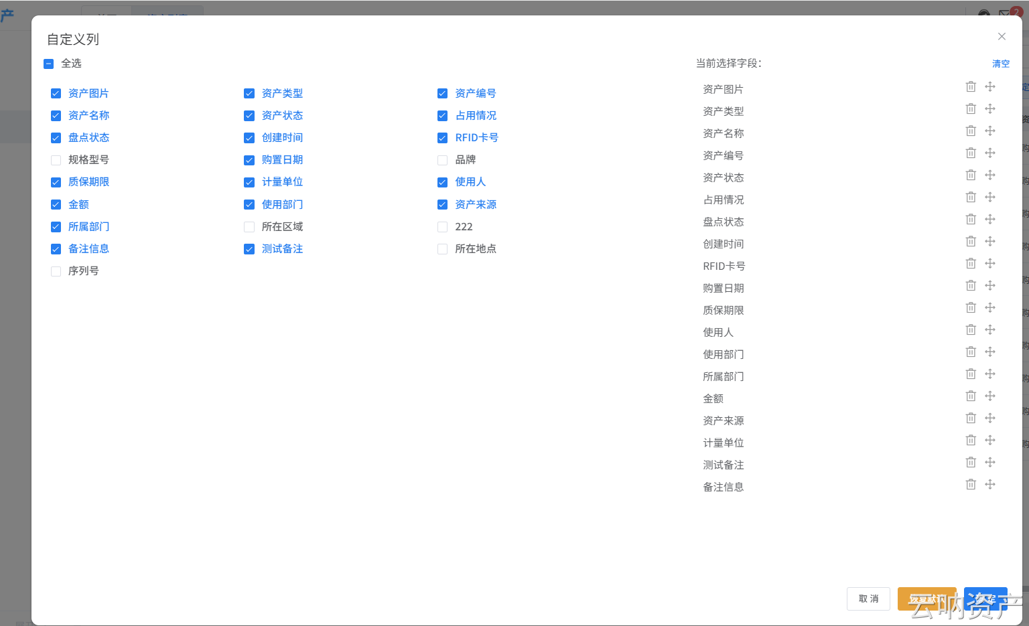The width and height of the screenshot is (1029, 626).
Task: Click move handle for 所属部门 row
Action: (990, 374)
